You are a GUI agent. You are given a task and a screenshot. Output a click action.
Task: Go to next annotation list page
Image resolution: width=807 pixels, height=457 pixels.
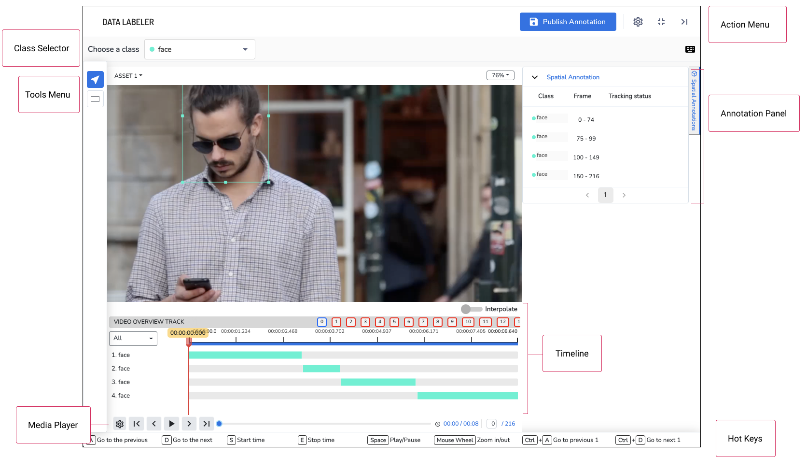click(624, 195)
